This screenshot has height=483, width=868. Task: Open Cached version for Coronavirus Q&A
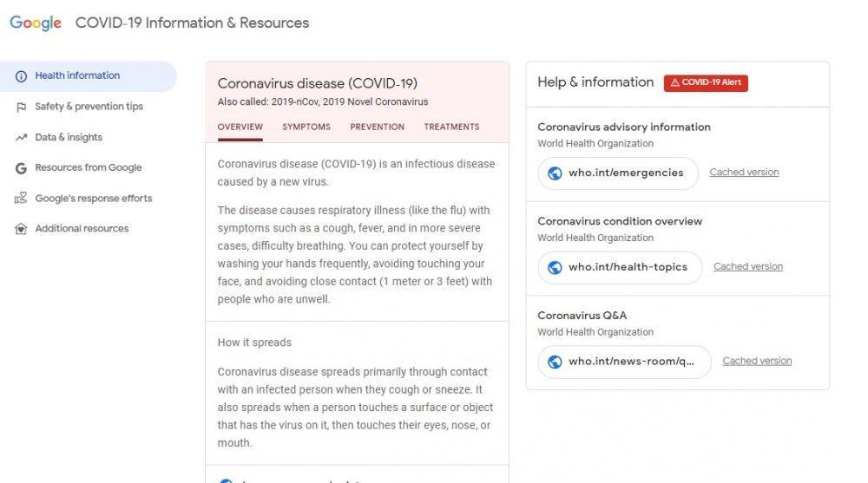point(757,361)
